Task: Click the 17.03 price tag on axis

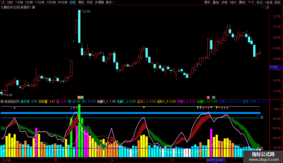Action: tap(275, 67)
